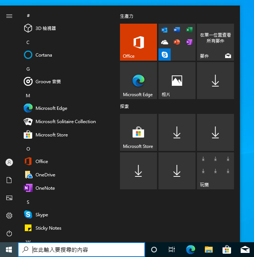
Task: Open Documents icon in Start sidebar
Action: click(x=9, y=180)
